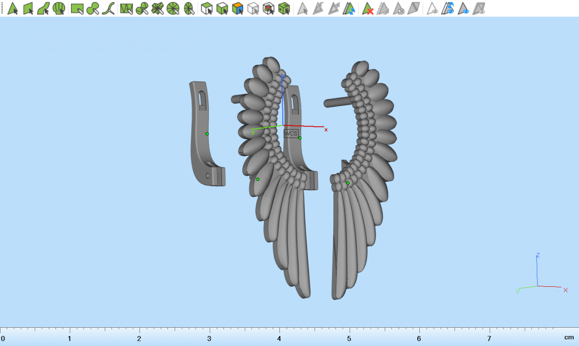Image resolution: width=579 pixels, height=346 pixels.
Task: Click the gray wireframe cube icon
Action: click(253, 8)
